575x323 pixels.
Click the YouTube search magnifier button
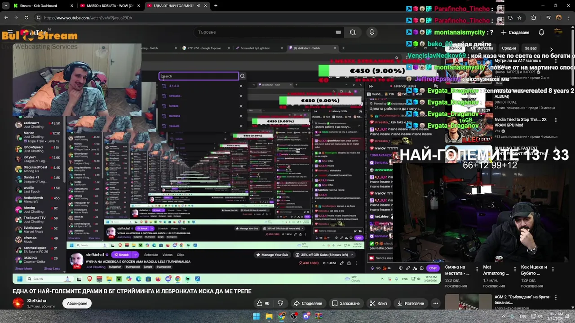click(353, 32)
